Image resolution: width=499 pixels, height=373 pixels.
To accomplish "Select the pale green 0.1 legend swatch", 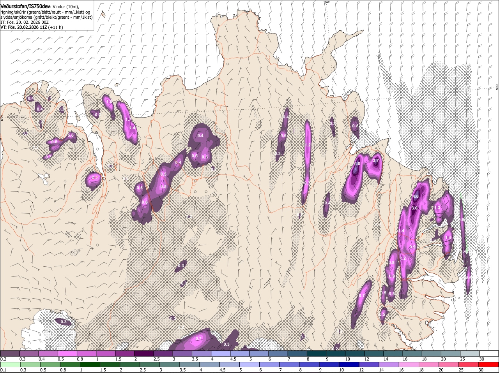I will coord(10,364).
